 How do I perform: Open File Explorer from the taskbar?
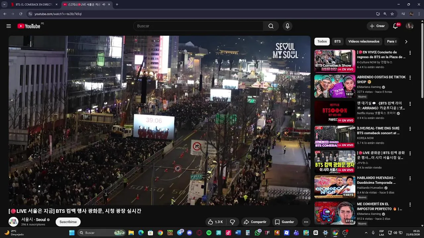(x=131, y=233)
